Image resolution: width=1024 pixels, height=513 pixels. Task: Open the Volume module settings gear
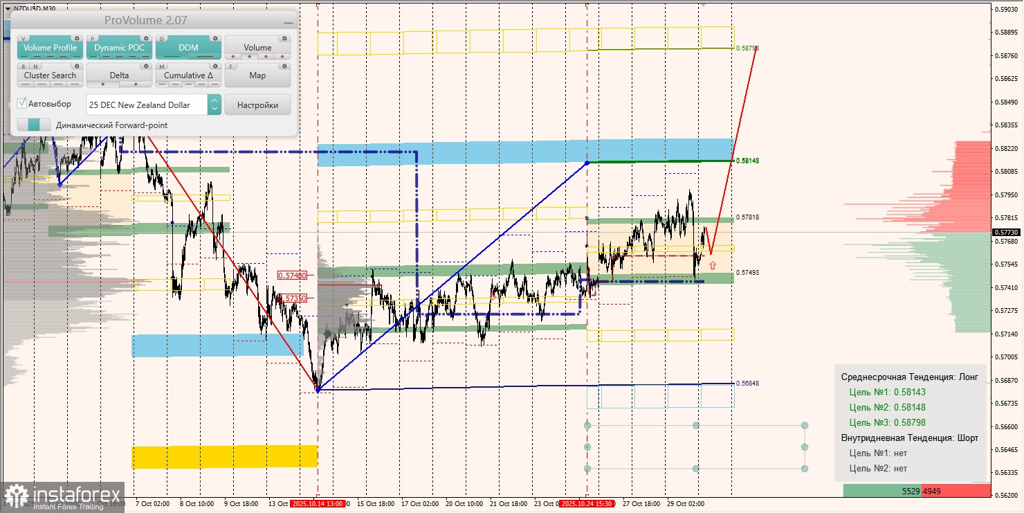point(285,39)
